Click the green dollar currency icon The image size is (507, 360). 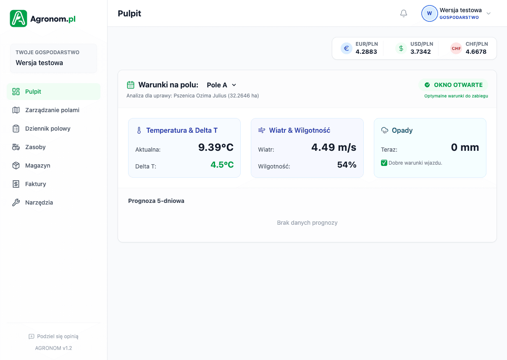[401, 48]
